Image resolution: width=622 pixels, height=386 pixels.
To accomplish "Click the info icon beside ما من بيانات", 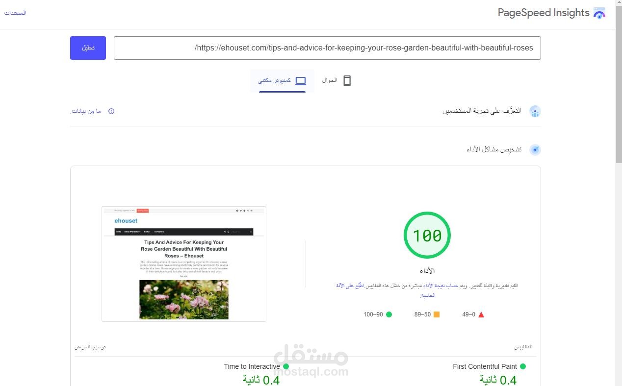I will click(111, 111).
